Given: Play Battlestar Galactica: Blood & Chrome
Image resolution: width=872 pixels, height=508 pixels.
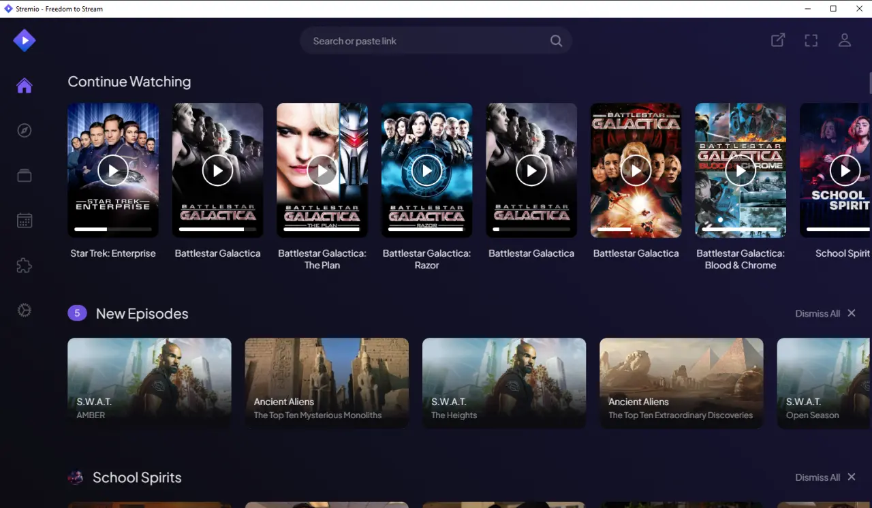Looking at the screenshot, I should coord(741,170).
